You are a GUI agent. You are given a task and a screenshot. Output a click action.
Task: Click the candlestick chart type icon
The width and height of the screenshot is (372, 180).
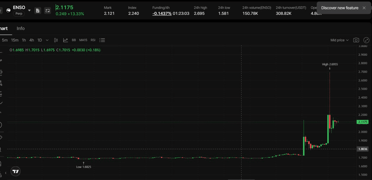(56, 40)
